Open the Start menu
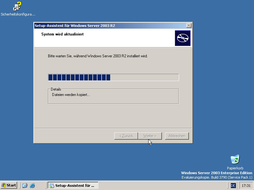This screenshot has width=254, height=190. point(9,185)
